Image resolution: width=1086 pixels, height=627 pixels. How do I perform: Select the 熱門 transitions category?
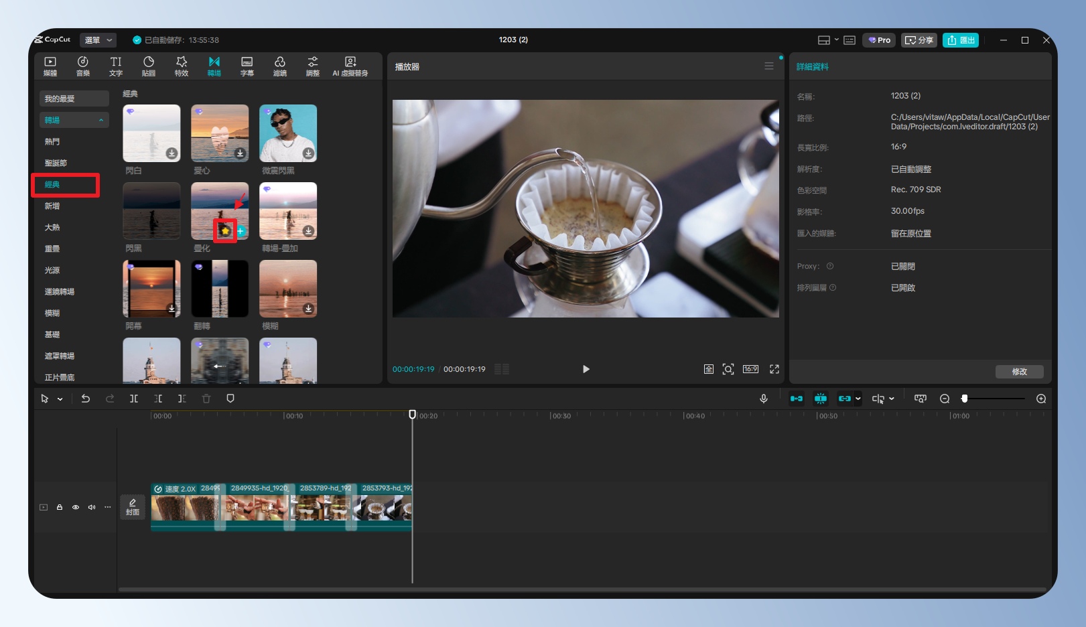coord(52,141)
